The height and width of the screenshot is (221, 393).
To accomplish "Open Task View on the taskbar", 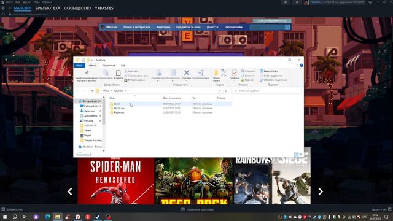I will click(x=25, y=217).
